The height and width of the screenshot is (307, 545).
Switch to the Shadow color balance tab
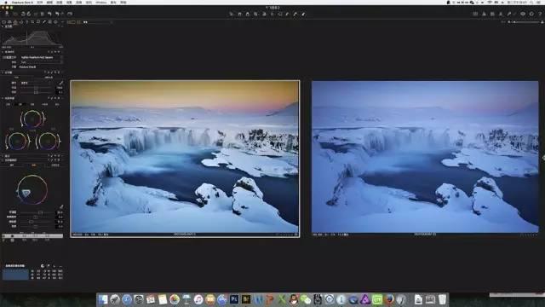(x=32, y=104)
